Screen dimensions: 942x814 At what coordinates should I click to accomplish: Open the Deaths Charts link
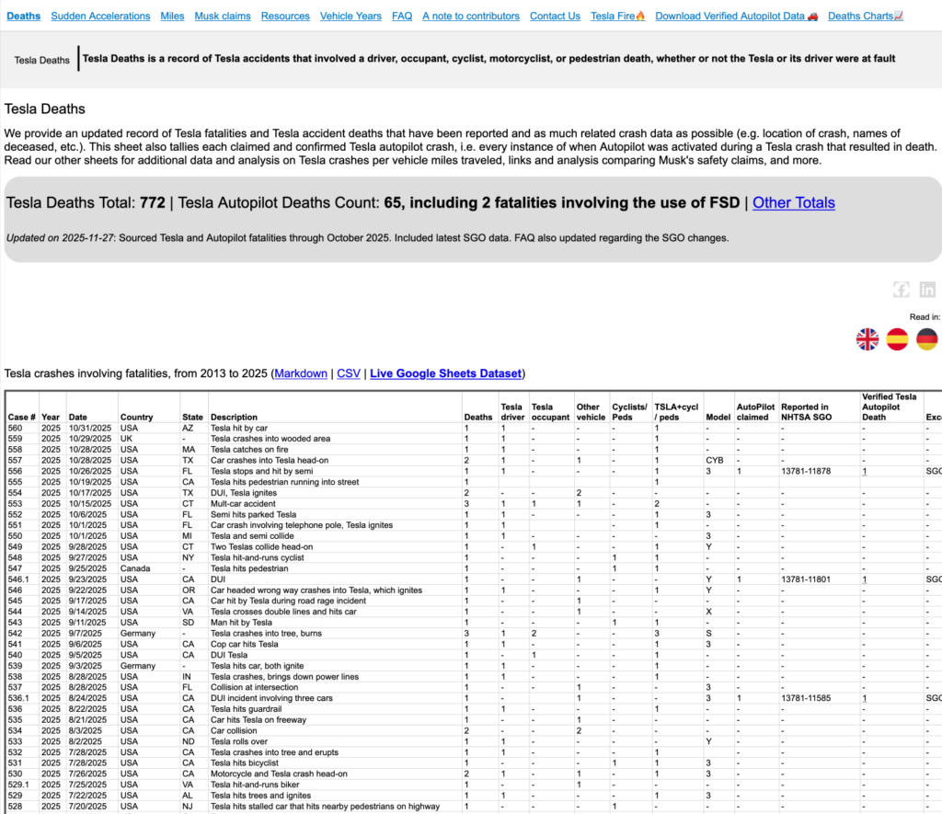click(866, 17)
